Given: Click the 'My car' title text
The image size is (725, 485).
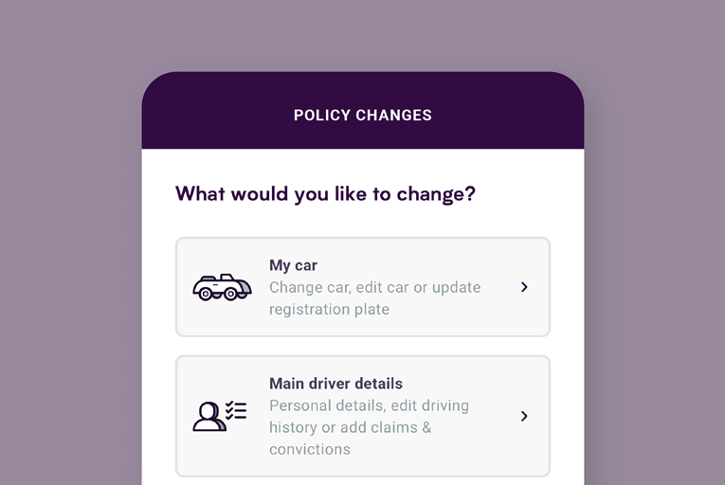Looking at the screenshot, I should click(x=293, y=265).
